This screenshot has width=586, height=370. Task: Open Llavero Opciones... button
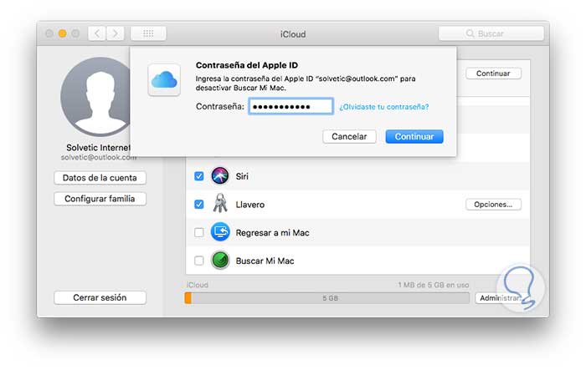coord(493,205)
